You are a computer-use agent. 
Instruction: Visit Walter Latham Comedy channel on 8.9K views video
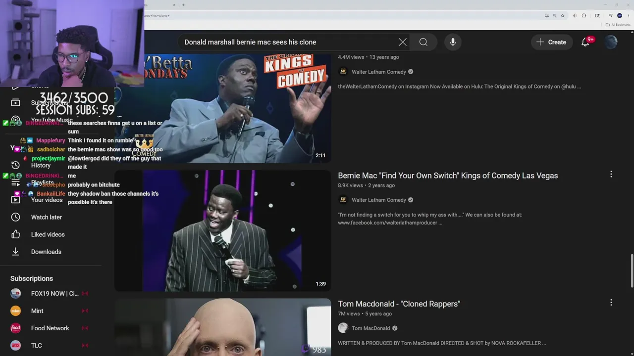pos(379,200)
